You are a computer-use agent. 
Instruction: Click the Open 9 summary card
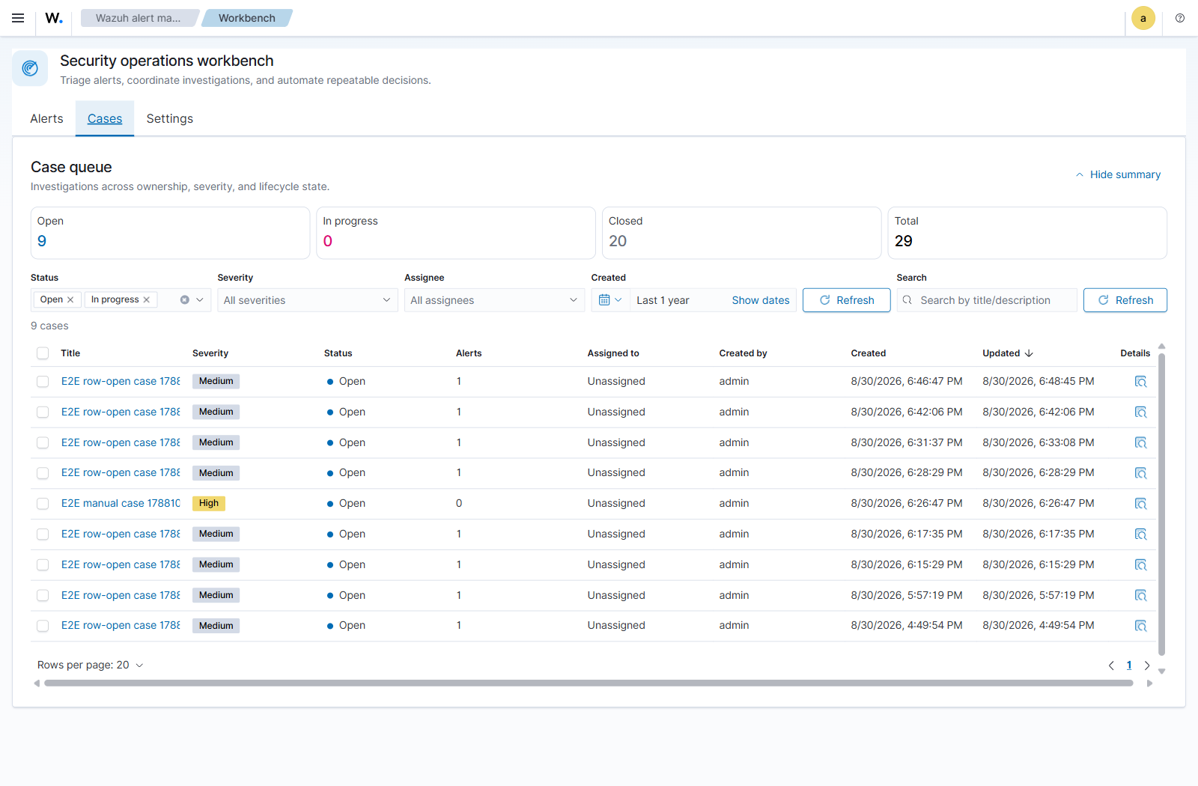[x=170, y=233]
